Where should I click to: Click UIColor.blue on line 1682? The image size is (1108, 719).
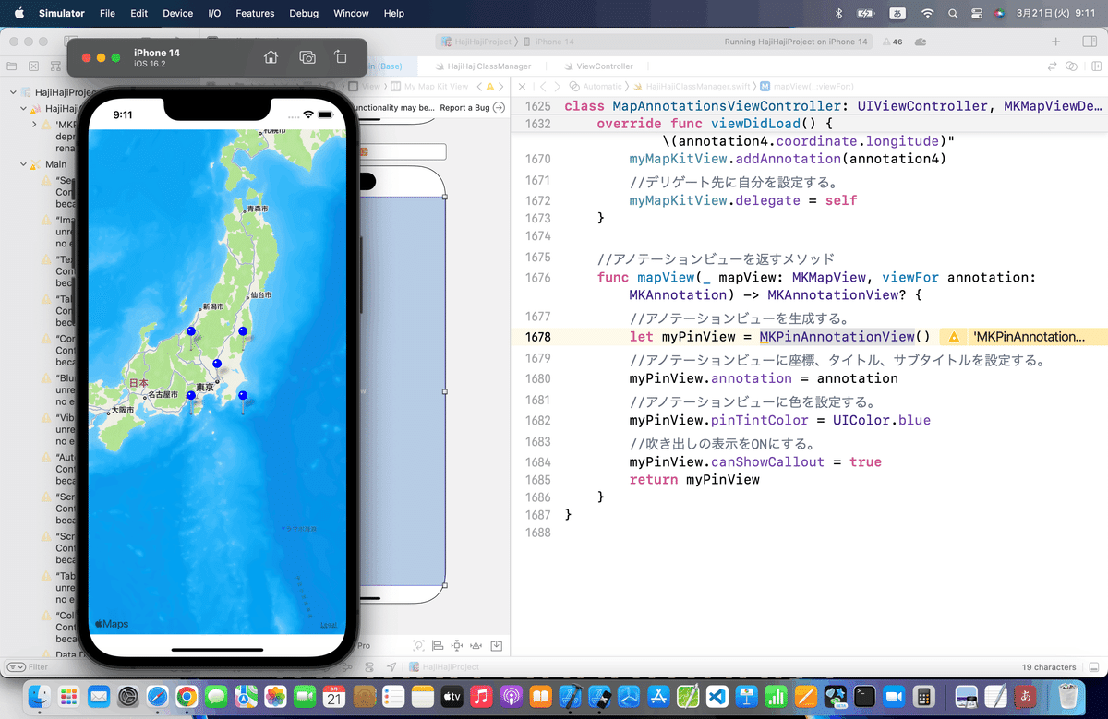pyautogui.click(x=881, y=420)
